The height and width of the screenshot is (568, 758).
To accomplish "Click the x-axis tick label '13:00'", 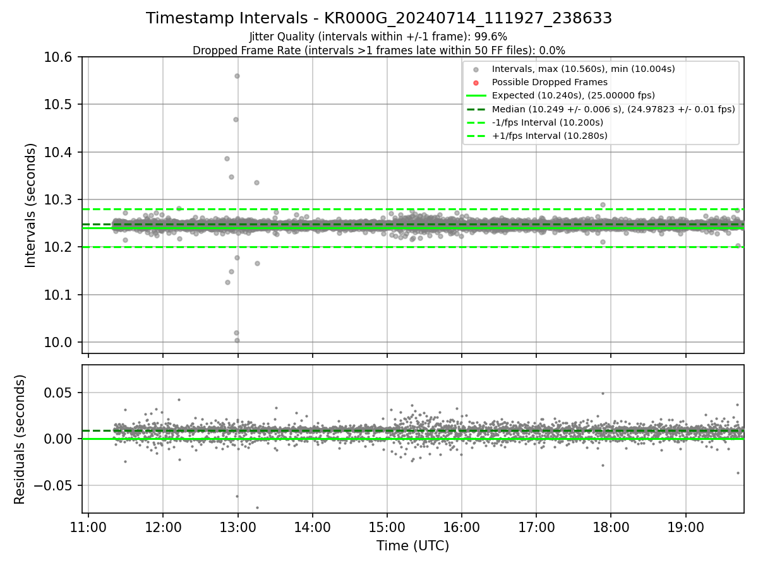I will 238,527.
